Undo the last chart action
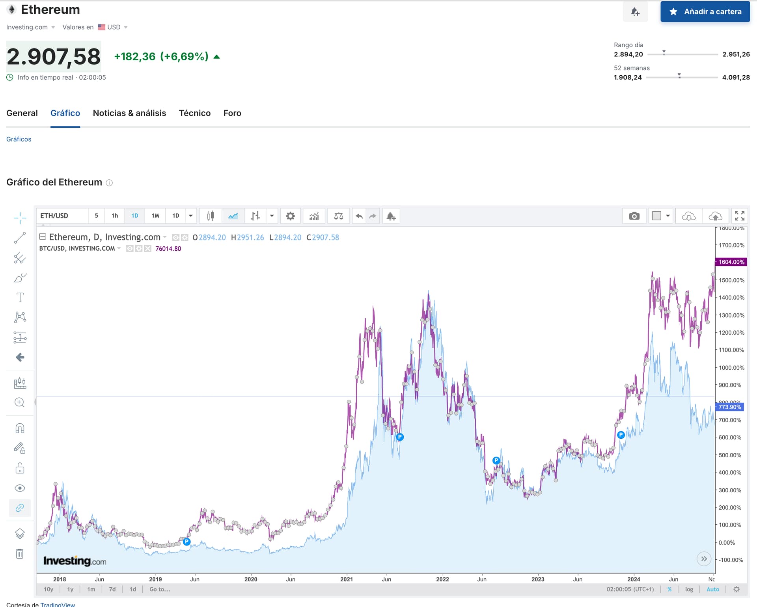Screen dimensions: 757x607 (359, 216)
